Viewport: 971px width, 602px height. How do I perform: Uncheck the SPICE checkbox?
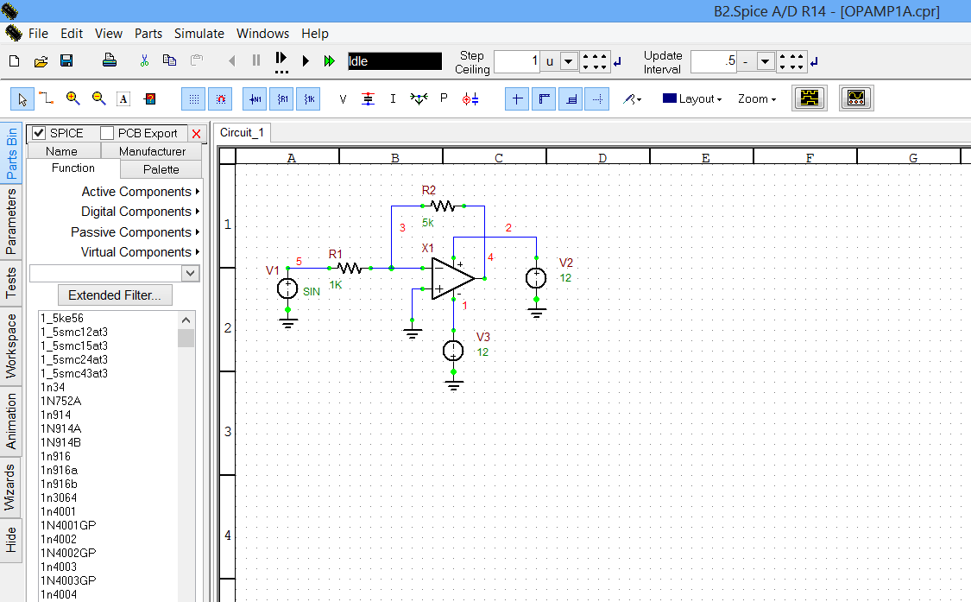coord(39,133)
